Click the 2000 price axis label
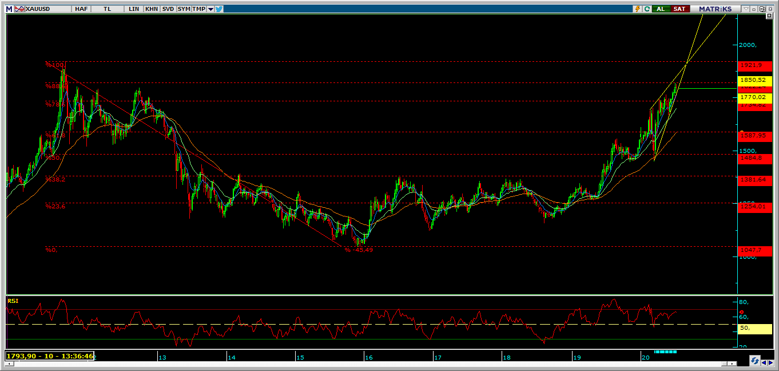779x371 pixels. [748, 45]
